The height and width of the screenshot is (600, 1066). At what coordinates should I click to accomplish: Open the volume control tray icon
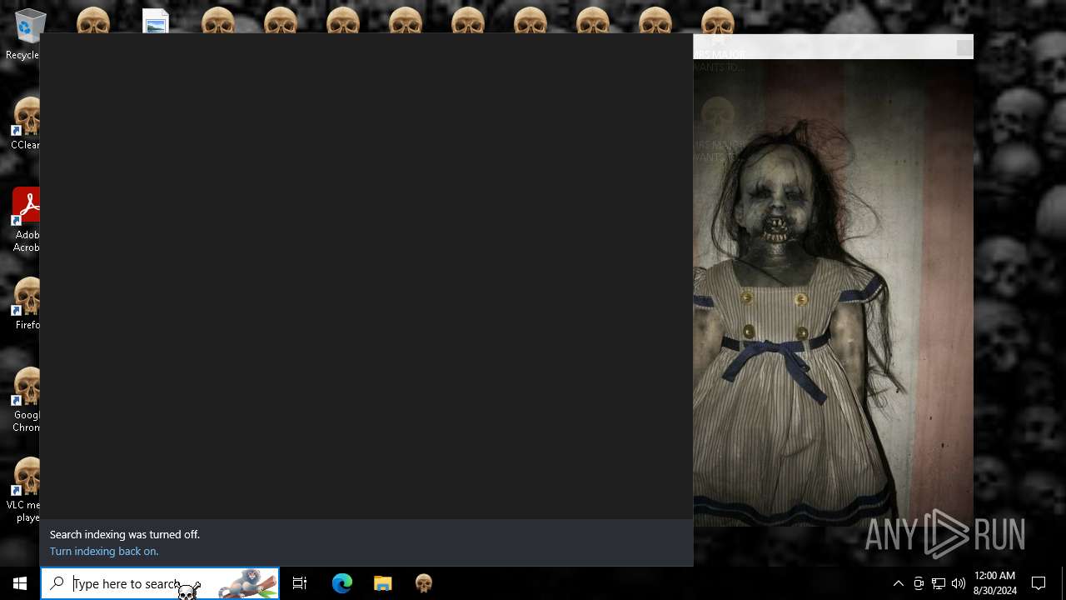tap(959, 583)
